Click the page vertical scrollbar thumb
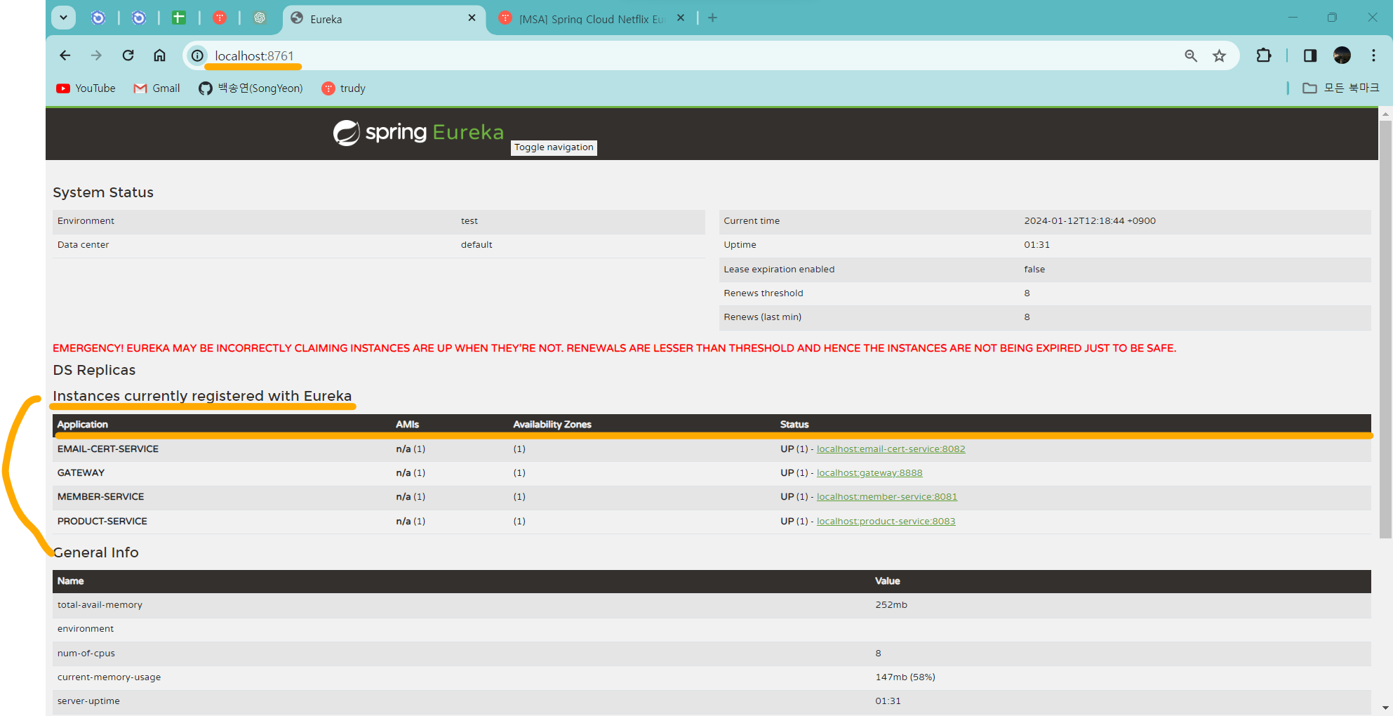 coord(1385,330)
